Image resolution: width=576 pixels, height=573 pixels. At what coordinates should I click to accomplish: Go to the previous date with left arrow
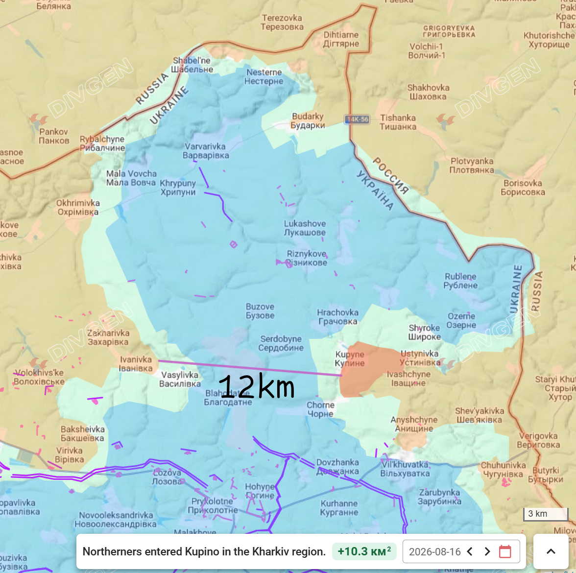coord(469,551)
